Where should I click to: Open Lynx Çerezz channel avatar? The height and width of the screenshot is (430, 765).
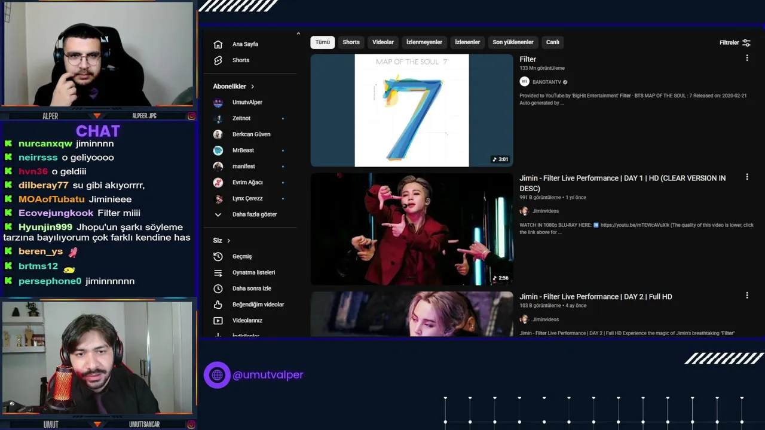pos(218,198)
